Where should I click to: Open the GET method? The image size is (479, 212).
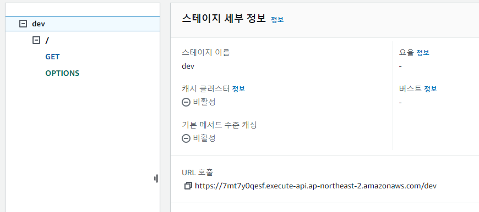[x=52, y=57]
